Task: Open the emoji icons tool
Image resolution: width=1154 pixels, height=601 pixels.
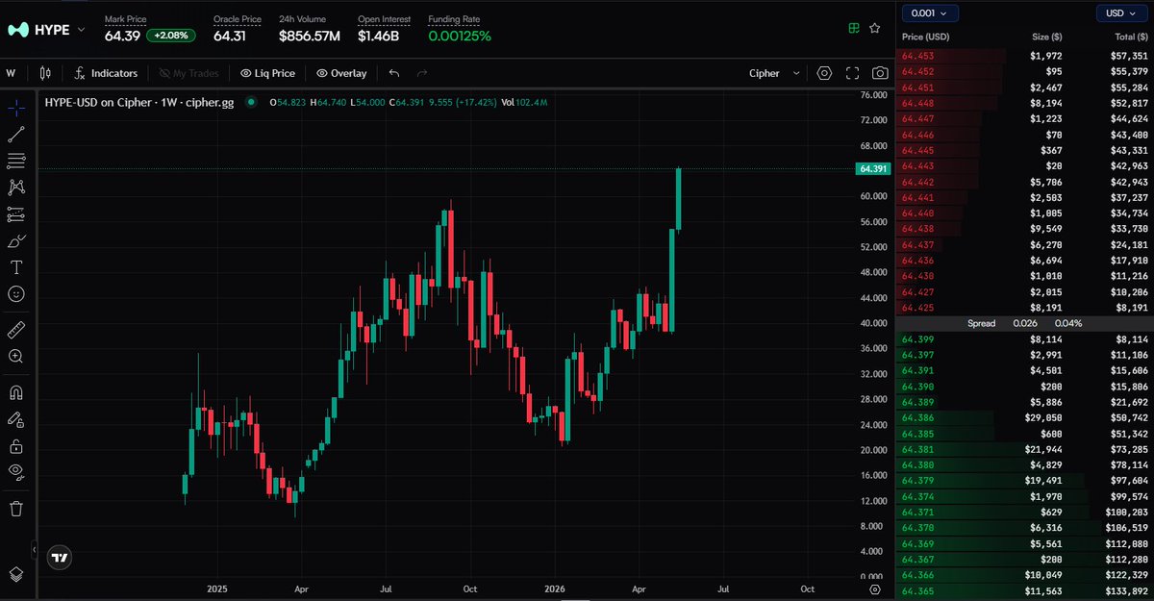Action: [x=16, y=294]
